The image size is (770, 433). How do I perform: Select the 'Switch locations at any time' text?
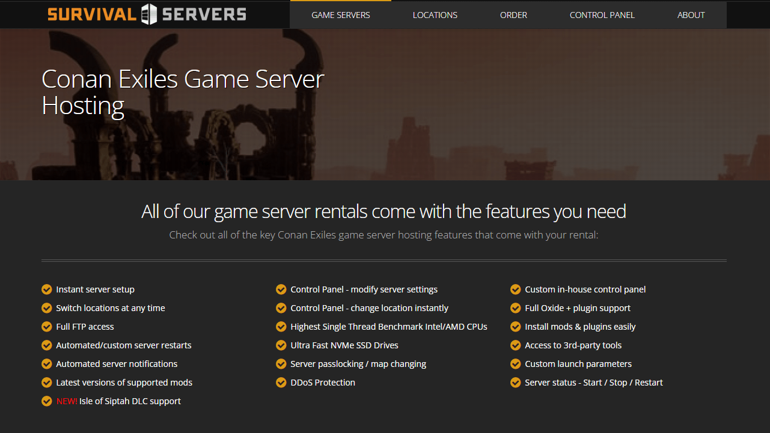click(x=111, y=308)
